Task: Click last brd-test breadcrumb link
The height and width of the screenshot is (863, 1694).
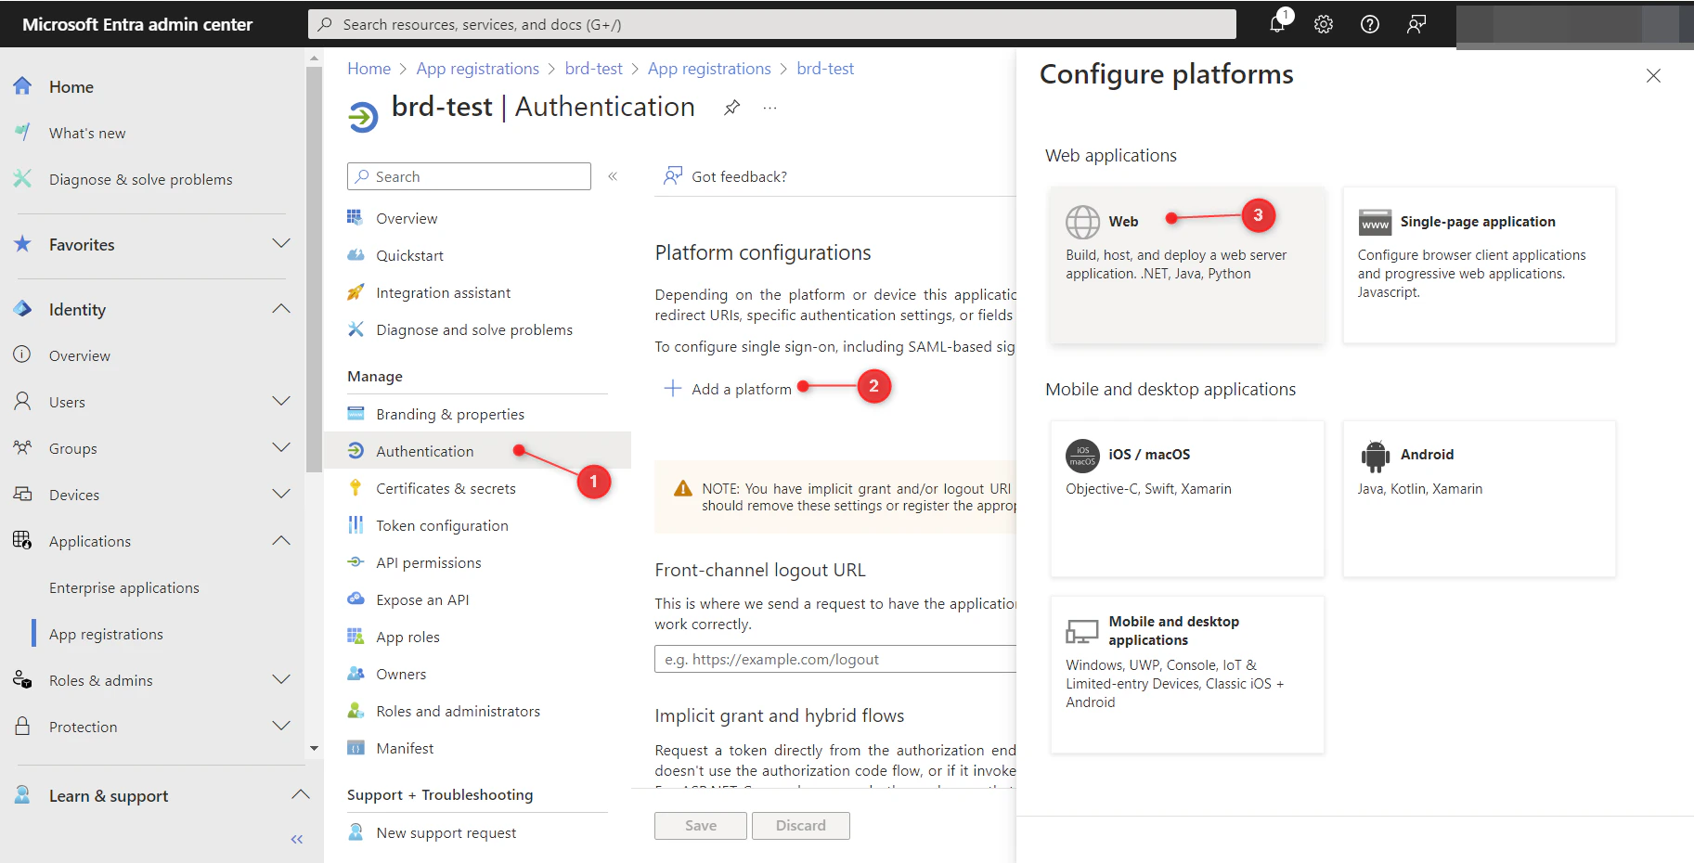Action: coord(825,69)
